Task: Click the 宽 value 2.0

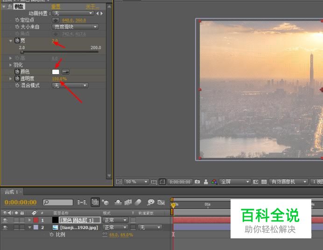Action: (x=55, y=40)
